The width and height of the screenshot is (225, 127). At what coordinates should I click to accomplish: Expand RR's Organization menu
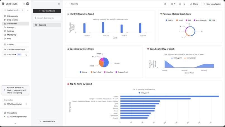pyautogui.click(x=16, y=104)
